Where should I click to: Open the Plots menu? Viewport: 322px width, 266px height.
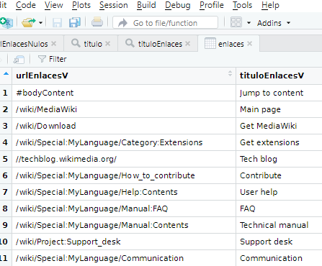point(81,5)
